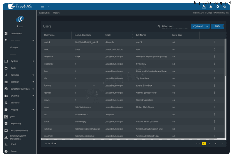This screenshot has height=163, width=232.
Task: Collapse sidebar with the left chevron icon
Action: point(48,7)
